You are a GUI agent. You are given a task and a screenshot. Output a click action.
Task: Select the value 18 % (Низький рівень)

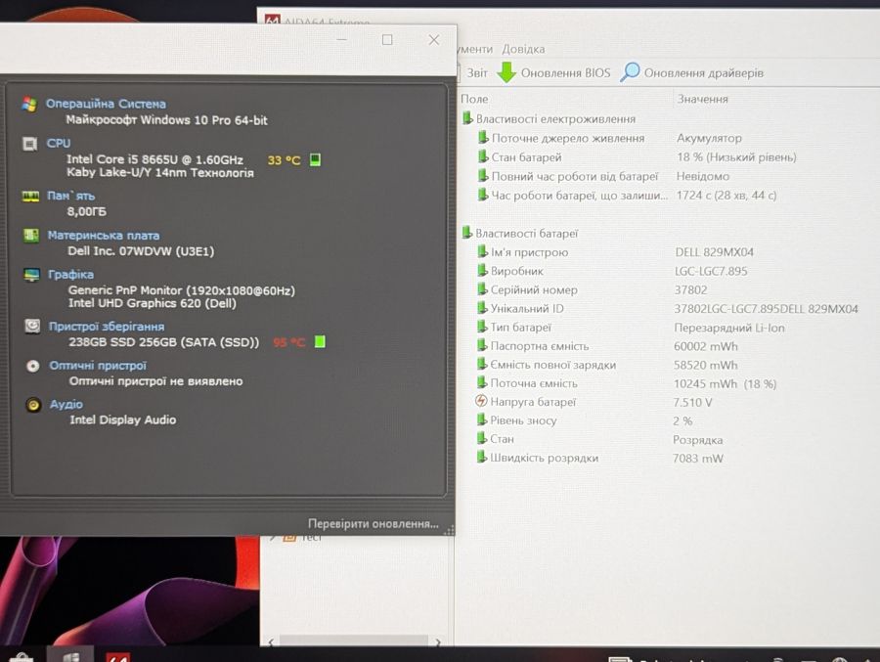(x=736, y=156)
